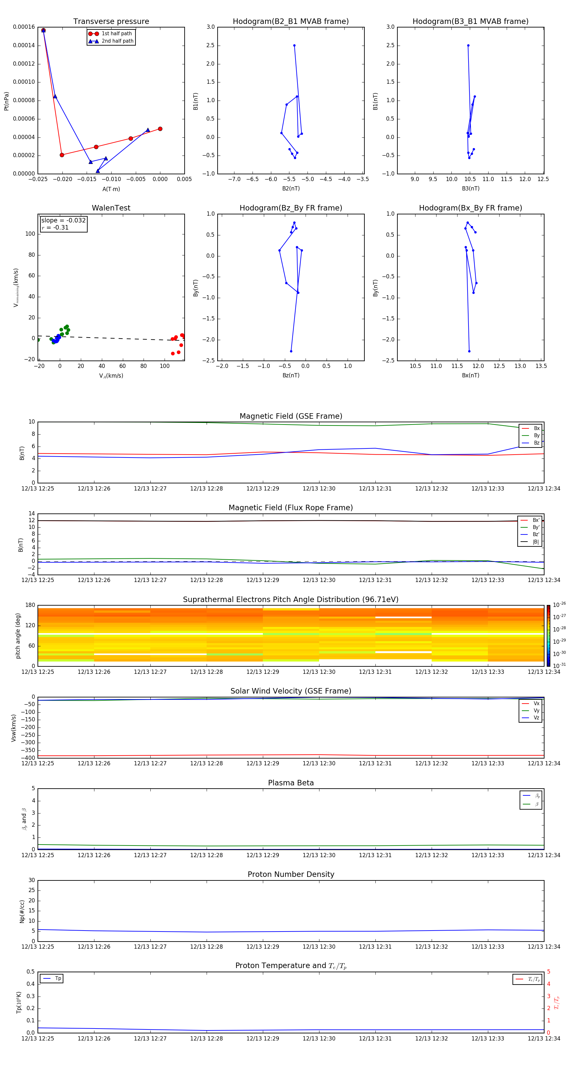Click the Vsw(km/s) y-axis label
This screenshot has width=582, height=1067.
click(x=13, y=728)
